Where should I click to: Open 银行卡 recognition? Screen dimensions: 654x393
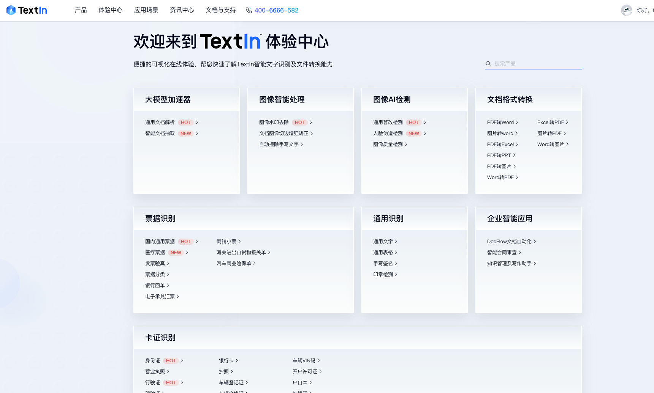226,361
